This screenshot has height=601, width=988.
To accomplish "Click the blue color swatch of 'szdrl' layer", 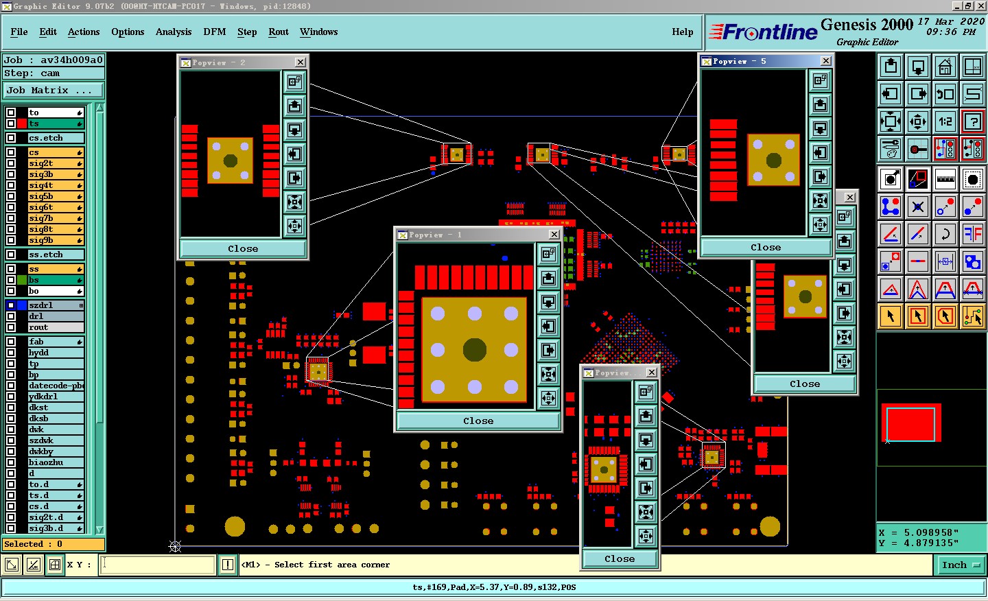I will tap(22, 305).
